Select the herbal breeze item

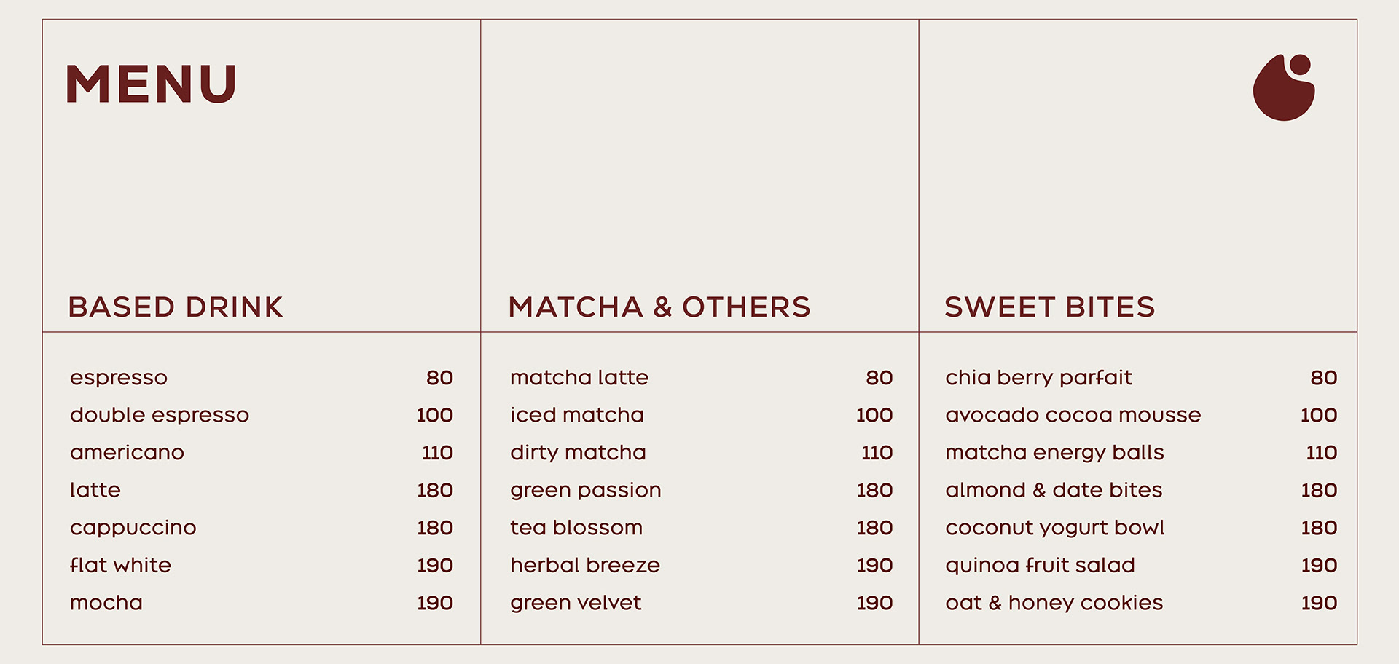(585, 565)
